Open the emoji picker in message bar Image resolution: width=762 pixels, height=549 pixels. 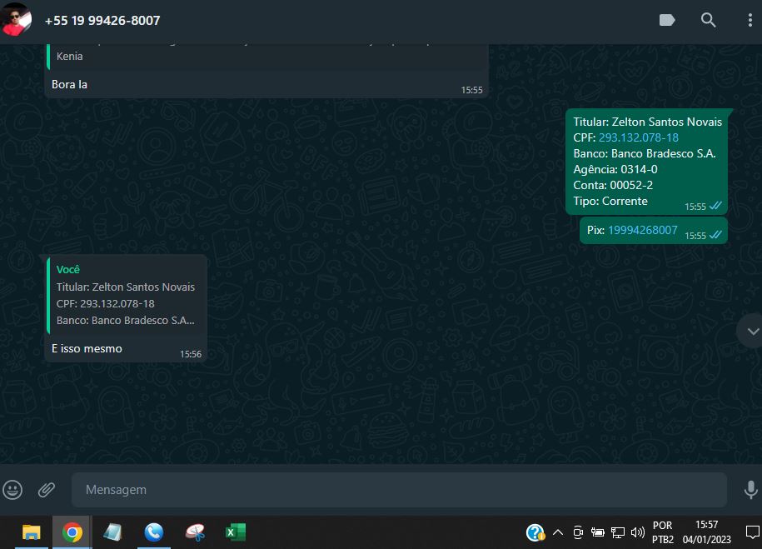coord(12,490)
